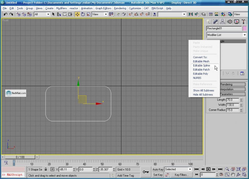The height and width of the screenshot is (179, 249).
Task: Switch to Motion command panel tab
Action: pyautogui.click(x=230, y=21)
